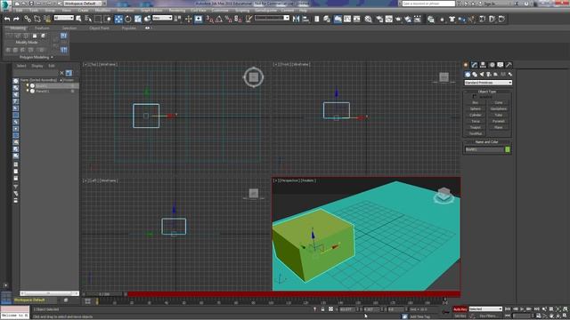Open the Schematic View icon
The width and height of the screenshot is (570, 320).
356,19
